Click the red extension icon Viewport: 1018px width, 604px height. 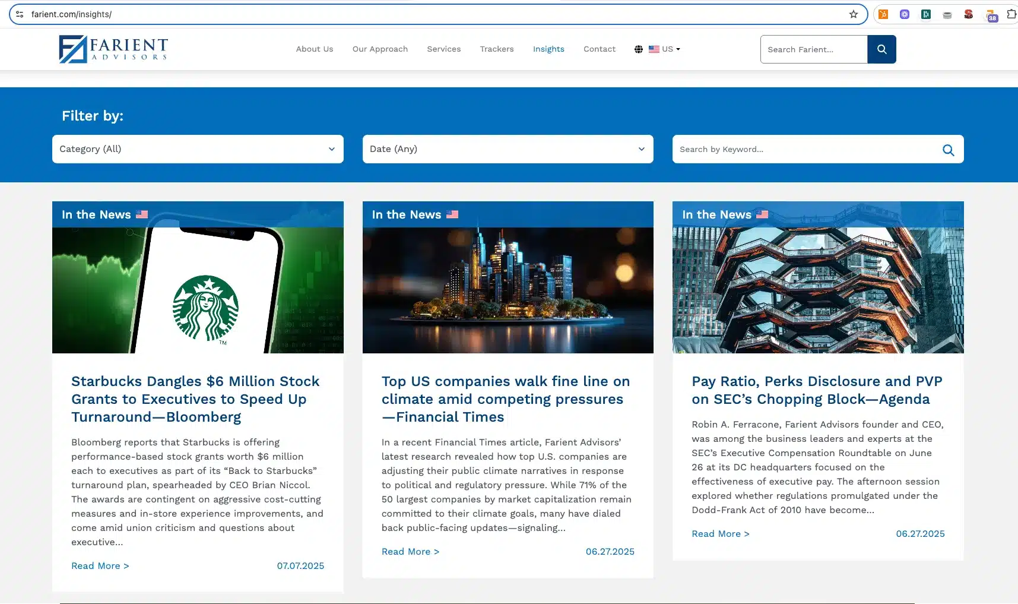click(969, 14)
